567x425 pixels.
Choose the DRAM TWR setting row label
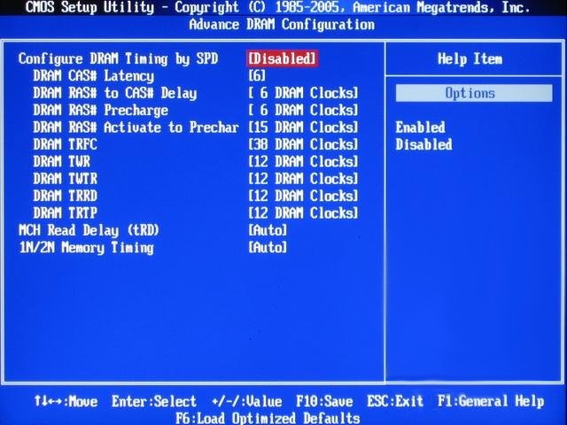pos(61,162)
